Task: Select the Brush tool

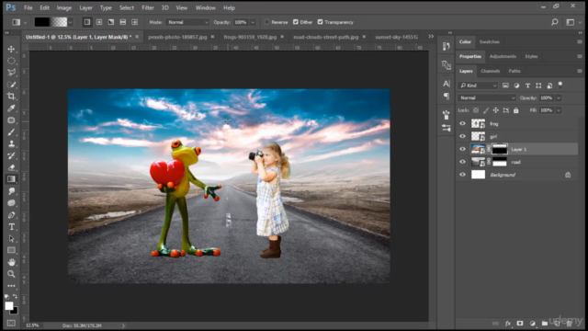Action: 11,132
